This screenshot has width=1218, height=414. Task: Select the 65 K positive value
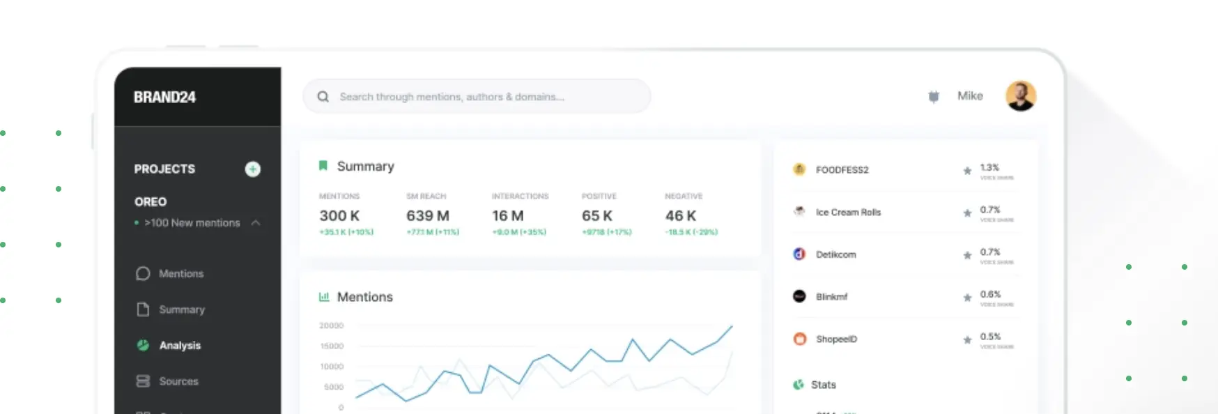pyautogui.click(x=597, y=216)
